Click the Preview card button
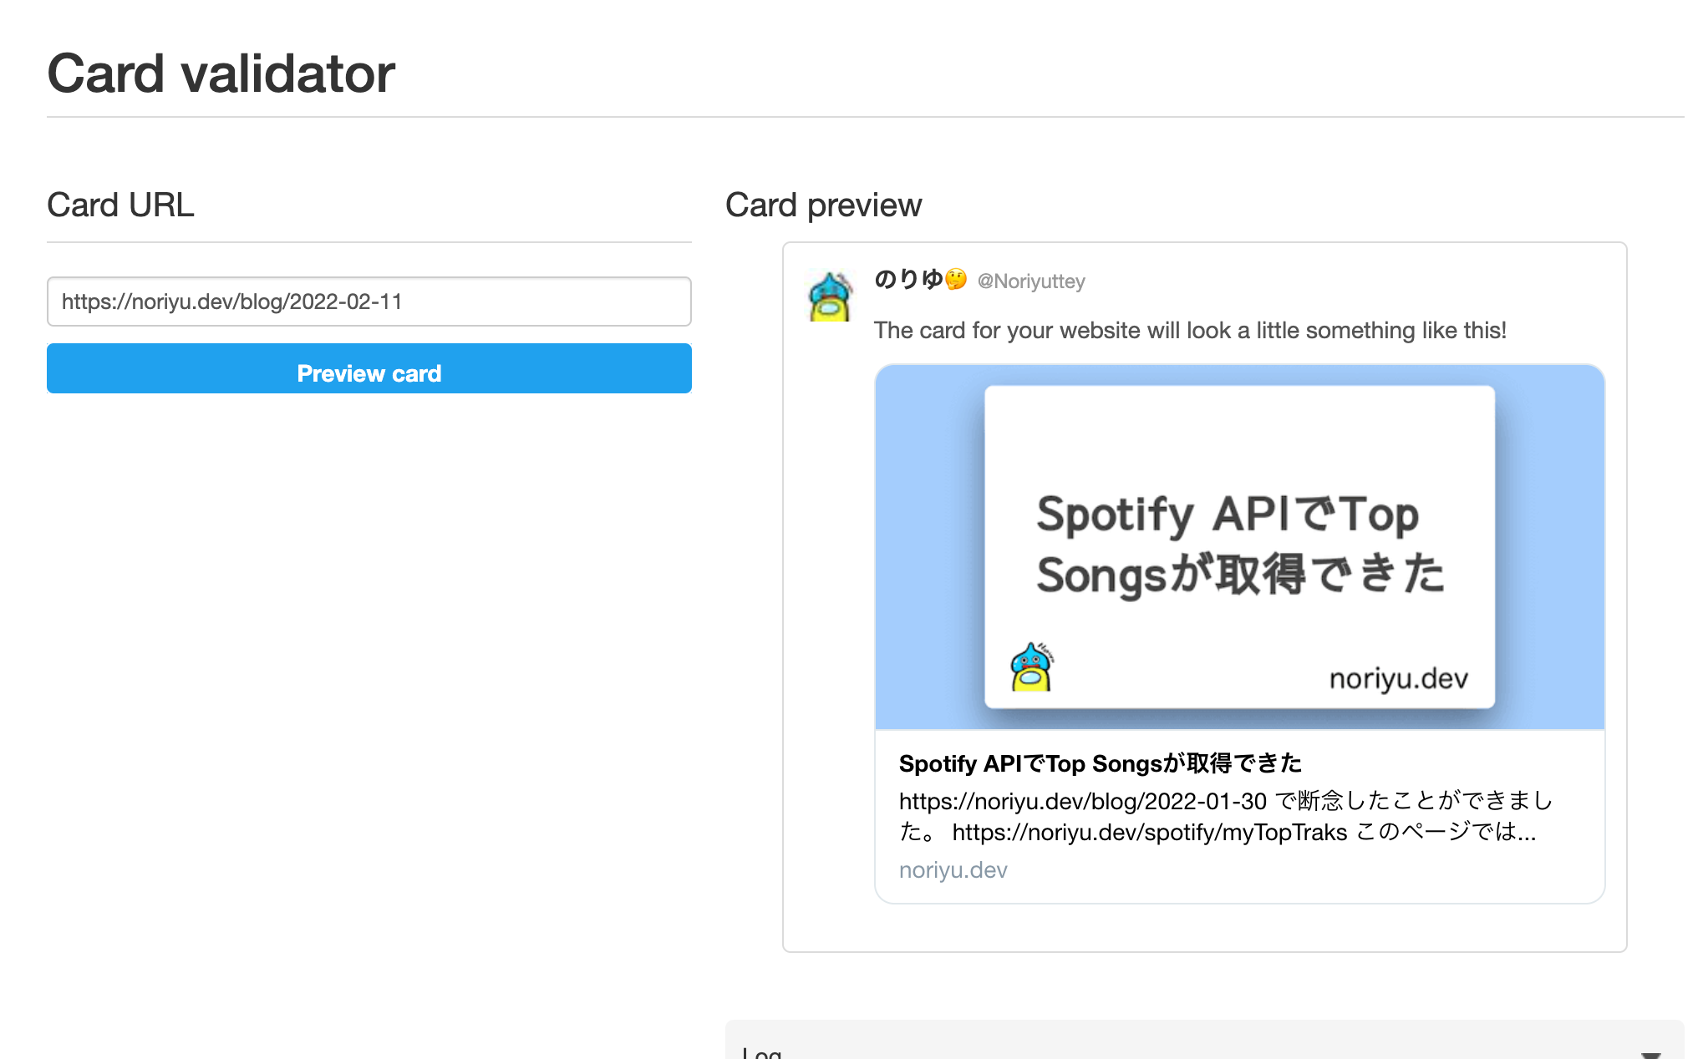The height and width of the screenshot is (1059, 1698). (x=369, y=368)
